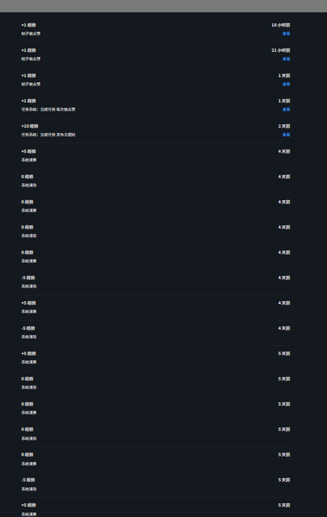Open the 查看 link under 18 小时前

pyautogui.click(x=286, y=34)
